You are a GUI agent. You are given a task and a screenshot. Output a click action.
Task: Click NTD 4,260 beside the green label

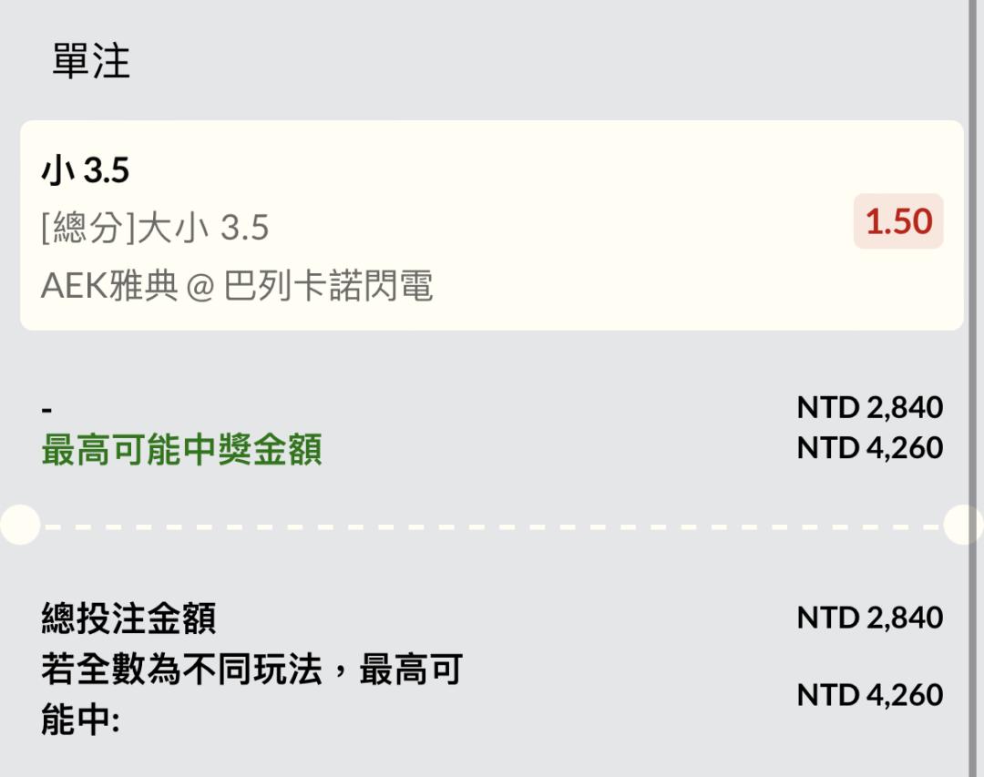pos(869,448)
